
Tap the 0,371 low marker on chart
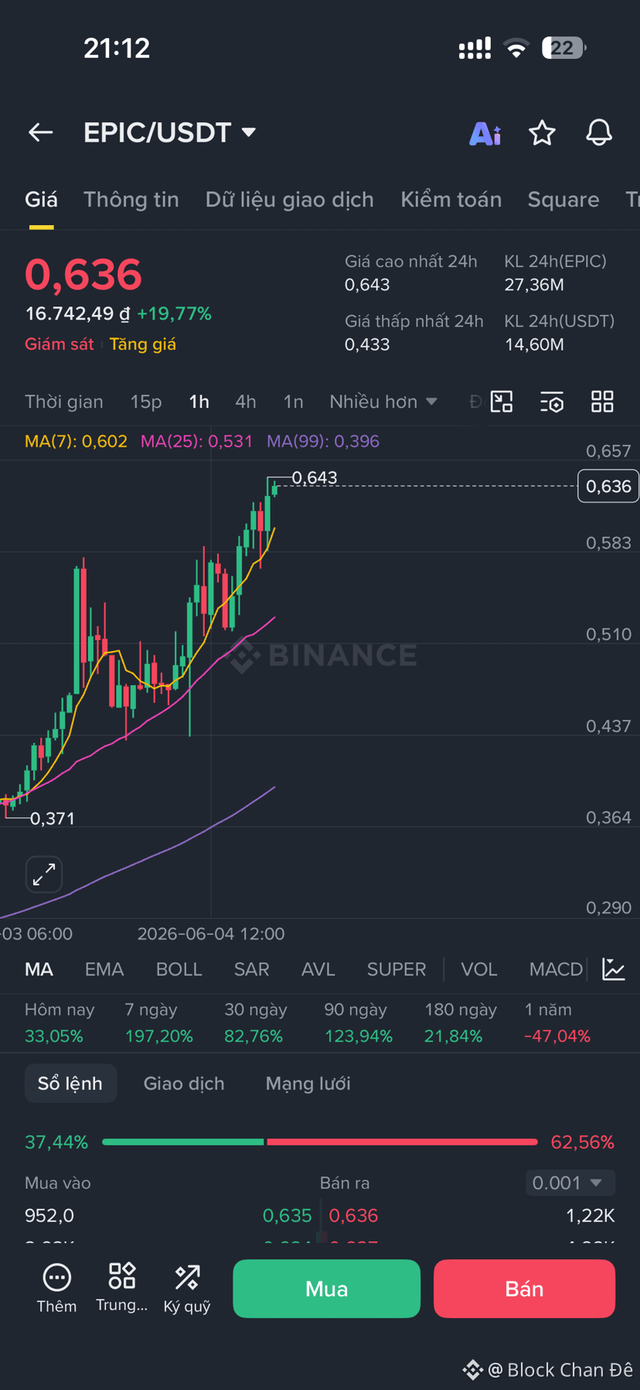(52, 818)
